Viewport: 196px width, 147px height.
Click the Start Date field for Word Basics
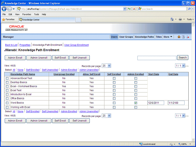(x=156, y=103)
